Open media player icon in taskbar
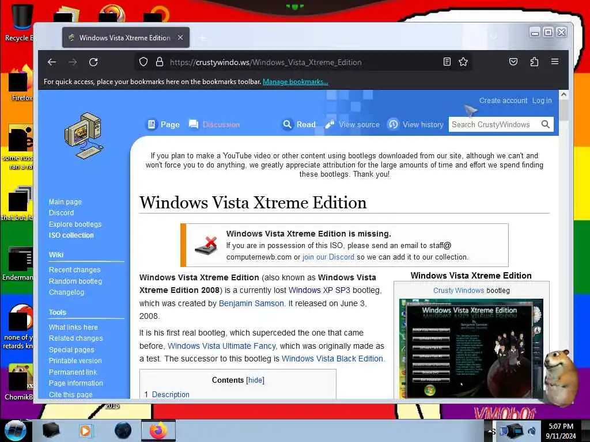This screenshot has height=442, width=590. click(86, 430)
